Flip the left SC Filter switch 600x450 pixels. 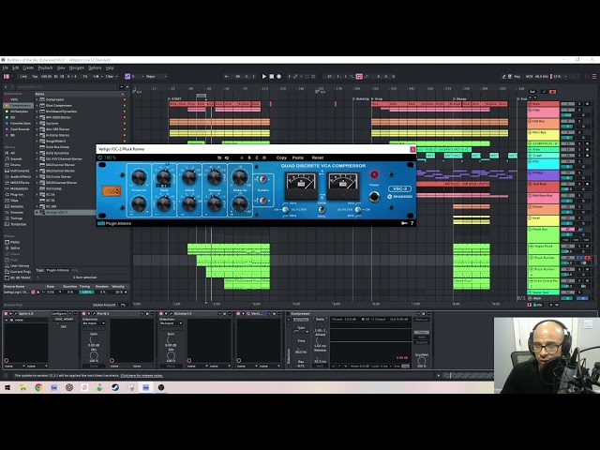(285, 210)
